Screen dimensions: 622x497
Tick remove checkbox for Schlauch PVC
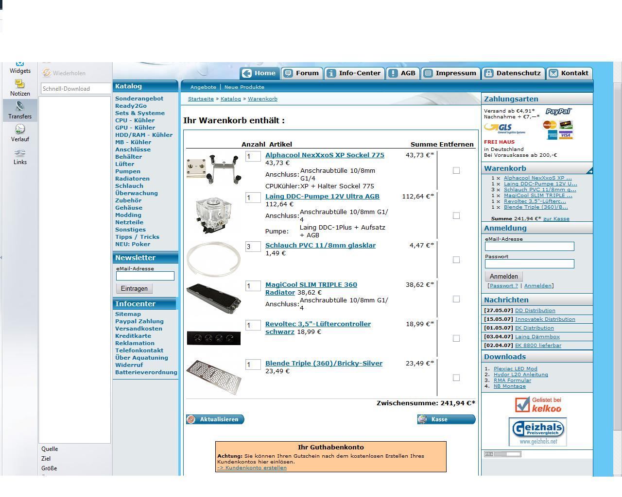[456, 260]
